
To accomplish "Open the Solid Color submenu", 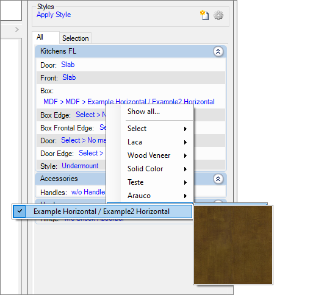I will pyautogui.click(x=149, y=169).
